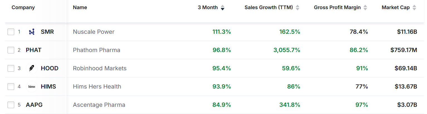Check the AAPG row checkbox
This screenshot has width=427, height=114.
pos(11,105)
